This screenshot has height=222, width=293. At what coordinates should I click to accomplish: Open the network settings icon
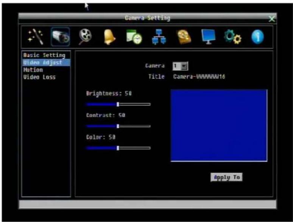(159, 37)
